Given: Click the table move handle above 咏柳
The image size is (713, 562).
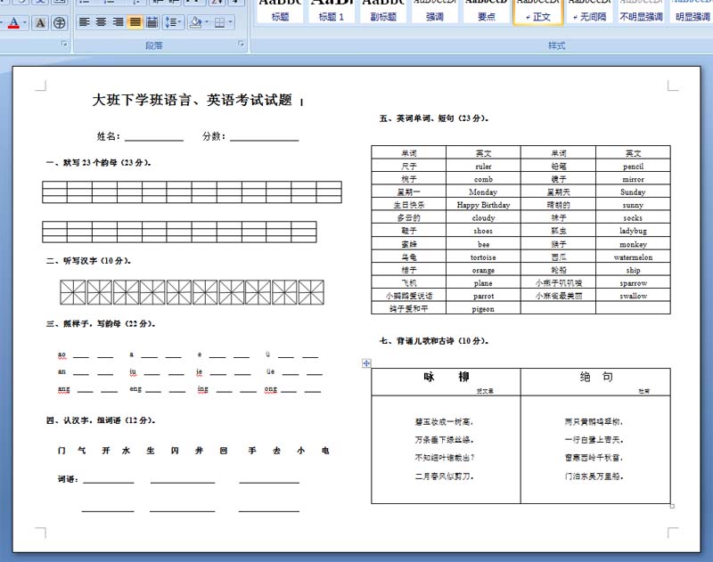Looking at the screenshot, I should (x=366, y=363).
